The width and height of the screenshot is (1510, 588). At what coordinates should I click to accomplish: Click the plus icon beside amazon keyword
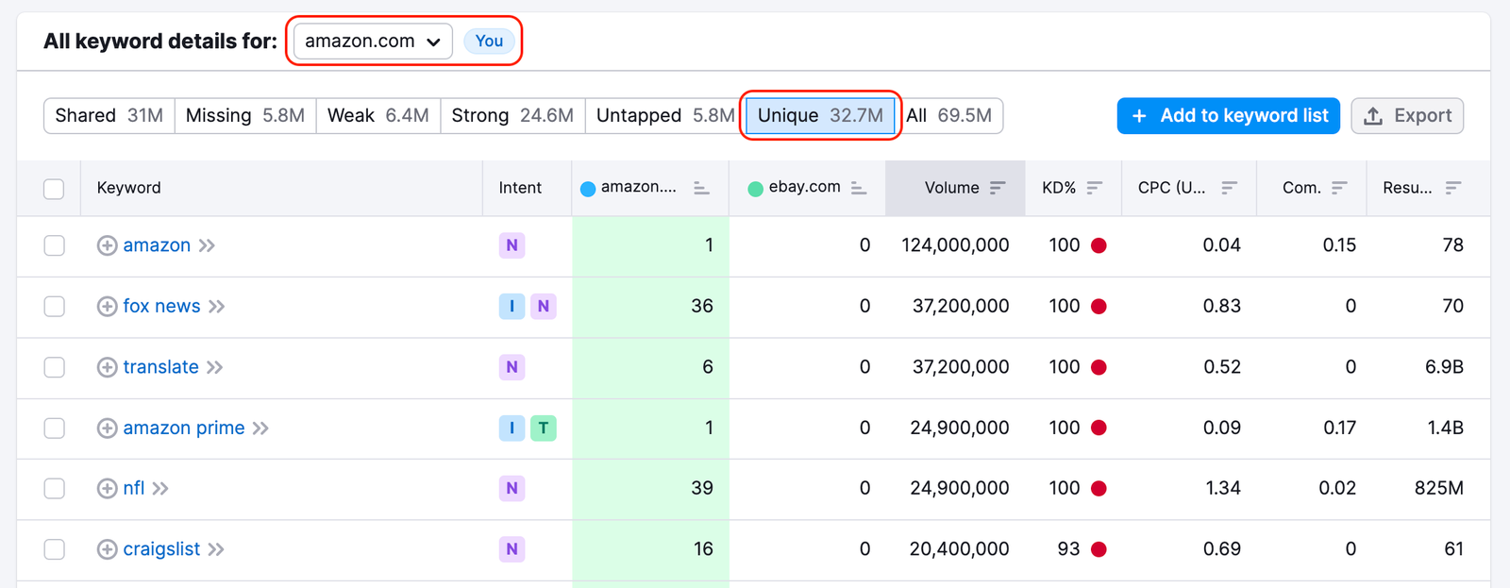[x=108, y=245]
